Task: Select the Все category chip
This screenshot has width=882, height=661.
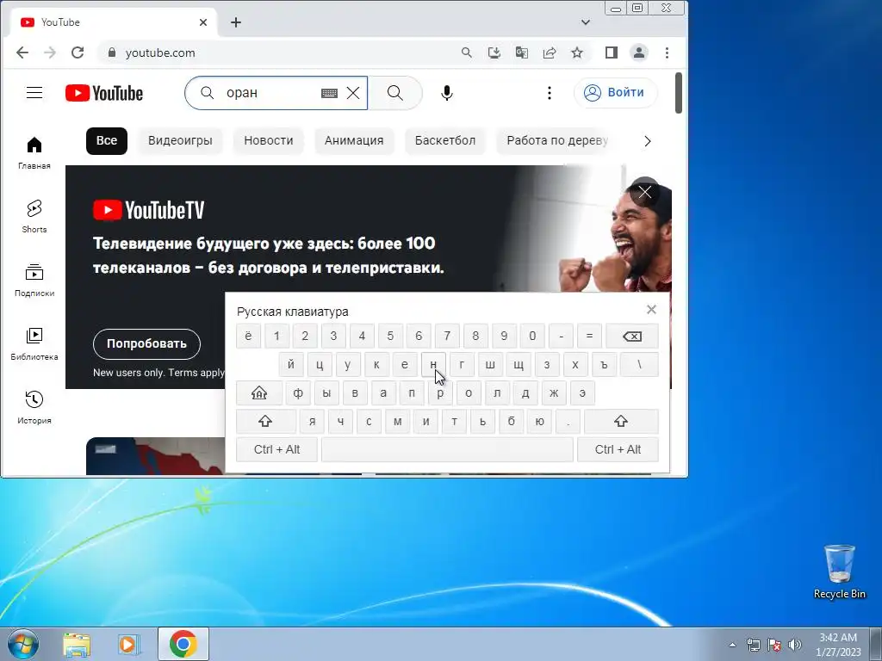Action: tap(107, 140)
